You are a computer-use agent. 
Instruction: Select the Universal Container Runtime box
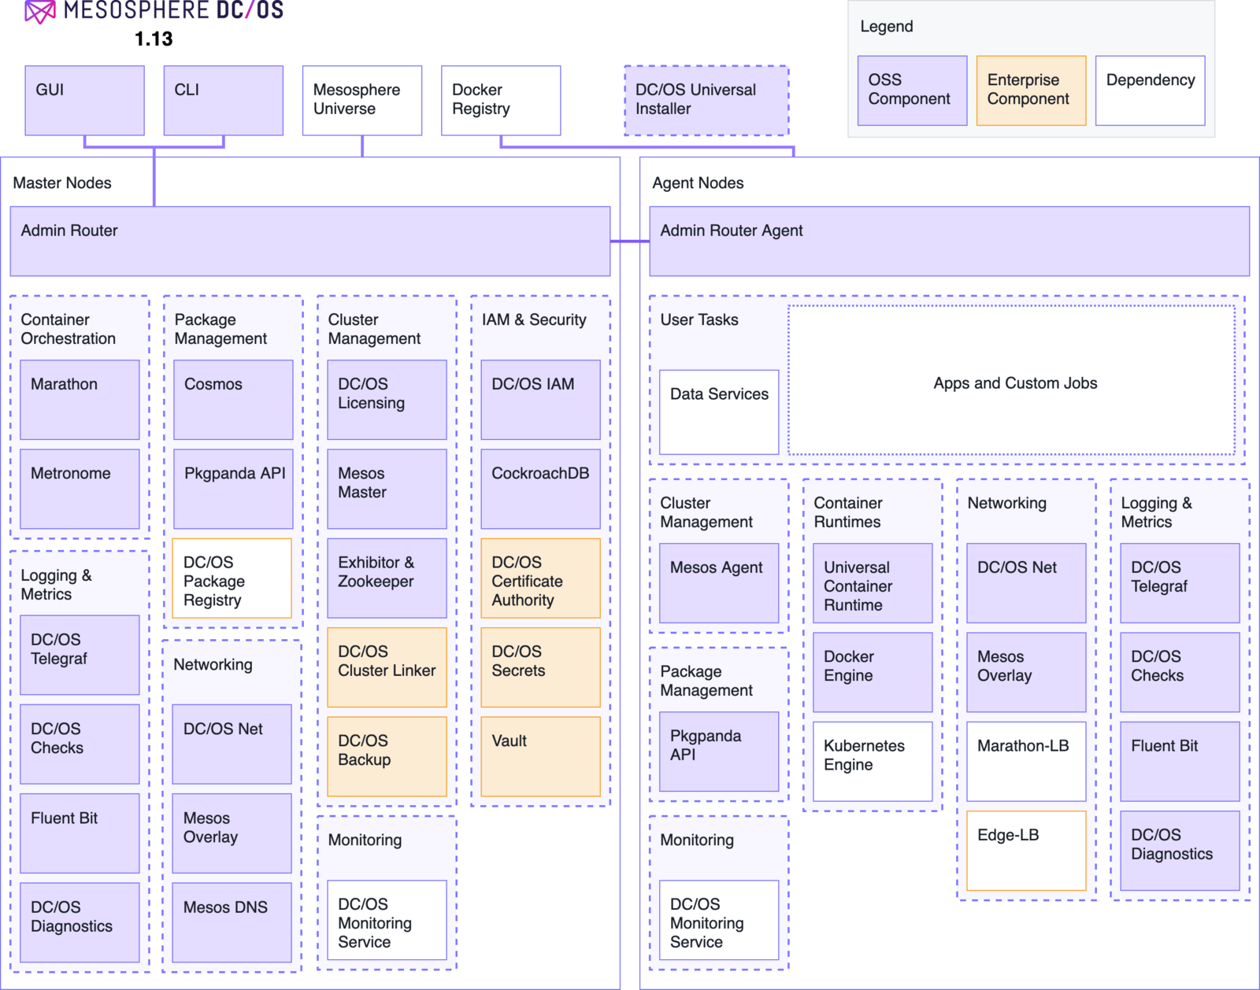[873, 583]
